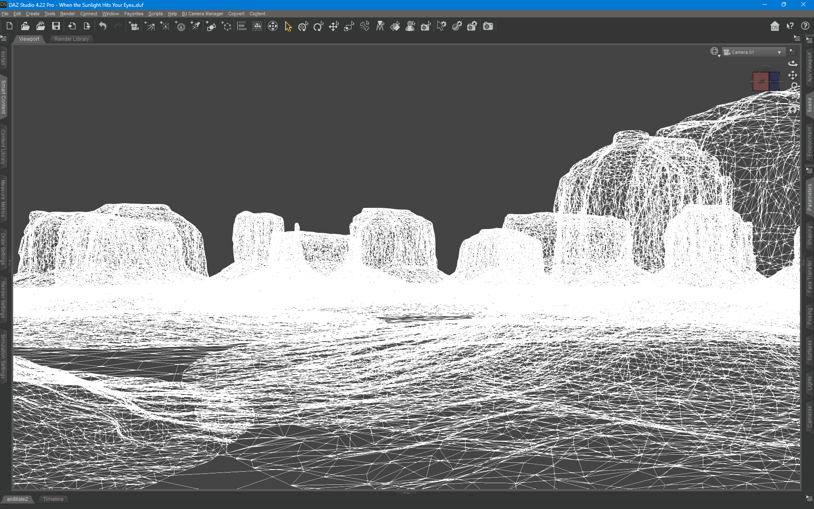Open the BJ Camera Manager menu

tap(202, 14)
